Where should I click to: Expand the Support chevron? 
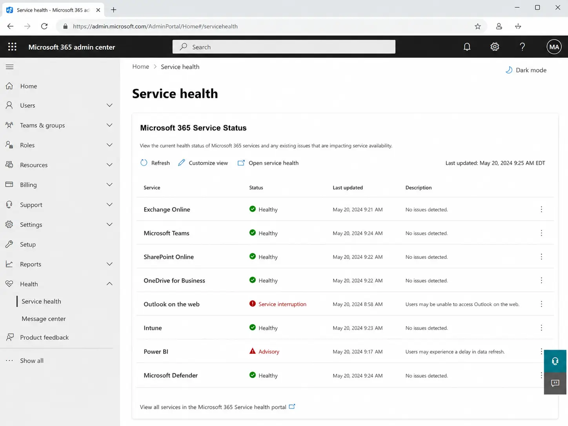coord(109,204)
